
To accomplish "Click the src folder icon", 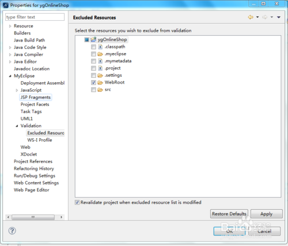I will [100, 90].
